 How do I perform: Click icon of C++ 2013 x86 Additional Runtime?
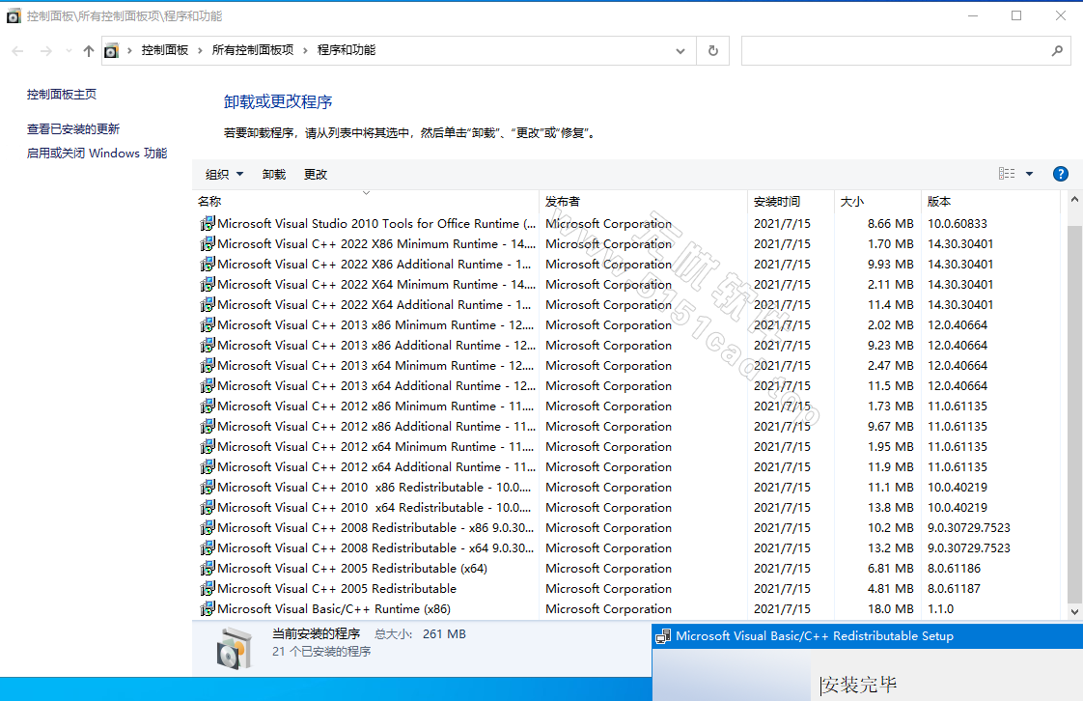click(208, 345)
